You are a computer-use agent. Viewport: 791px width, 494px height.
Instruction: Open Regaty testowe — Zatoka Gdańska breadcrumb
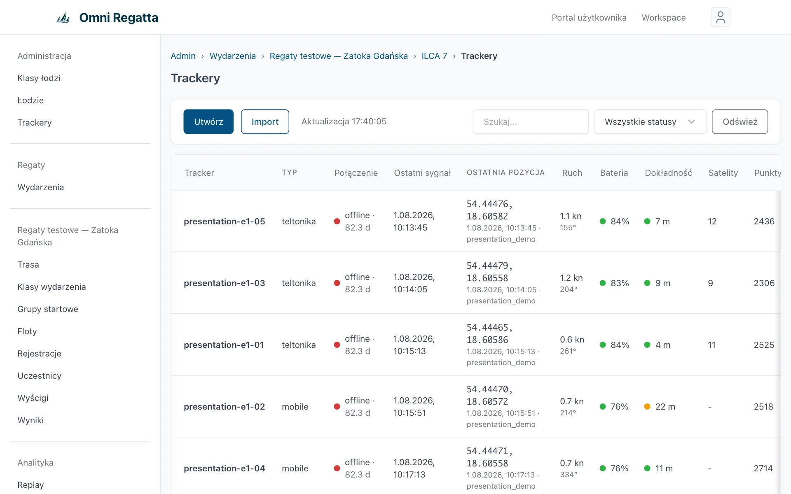(x=339, y=56)
